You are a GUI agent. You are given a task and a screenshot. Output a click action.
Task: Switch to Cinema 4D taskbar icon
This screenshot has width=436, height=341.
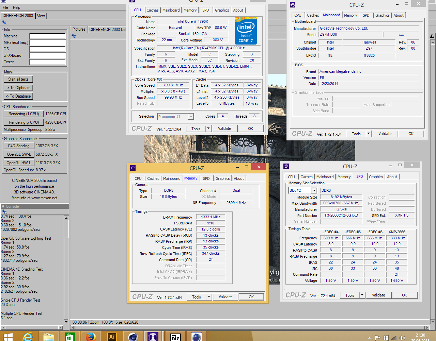coord(133,337)
